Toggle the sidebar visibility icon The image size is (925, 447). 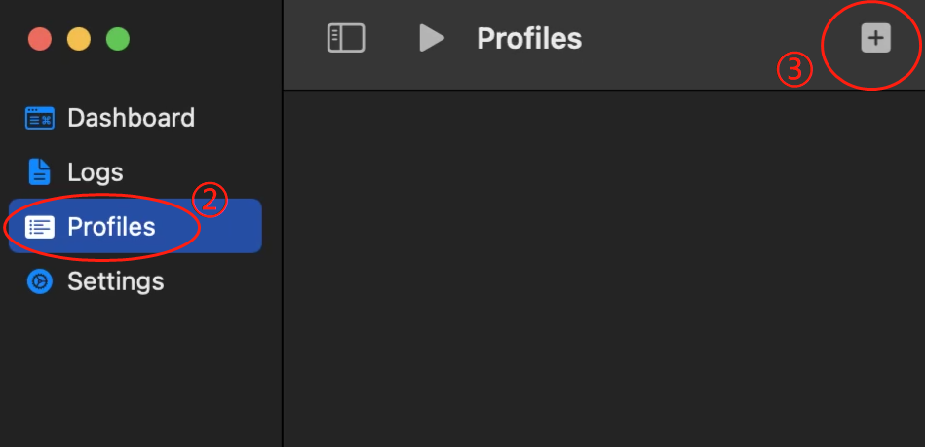coord(346,38)
